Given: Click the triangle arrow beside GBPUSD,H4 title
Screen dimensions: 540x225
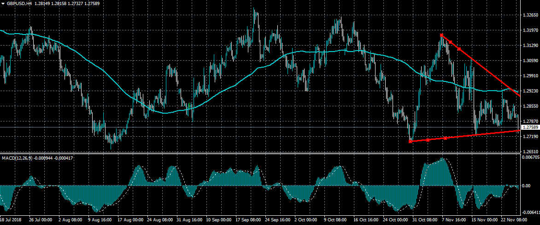Looking at the screenshot, I should point(3,3).
